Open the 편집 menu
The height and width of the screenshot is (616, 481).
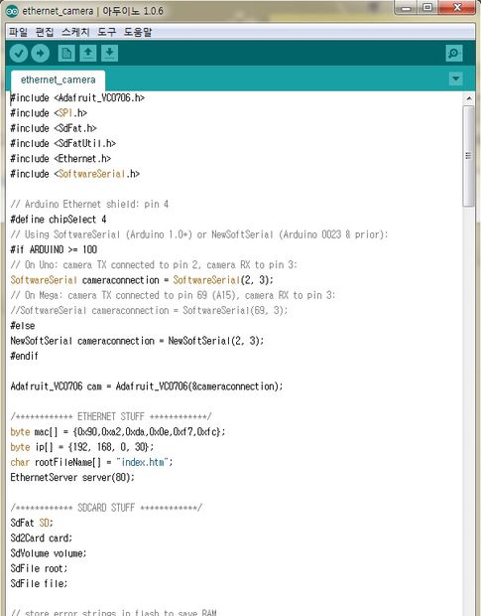pyautogui.click(x=45, y=32)
